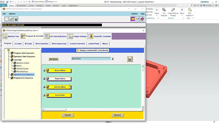Click the NX save icon in title bar
Screen dimensions: 219x123
7,2
